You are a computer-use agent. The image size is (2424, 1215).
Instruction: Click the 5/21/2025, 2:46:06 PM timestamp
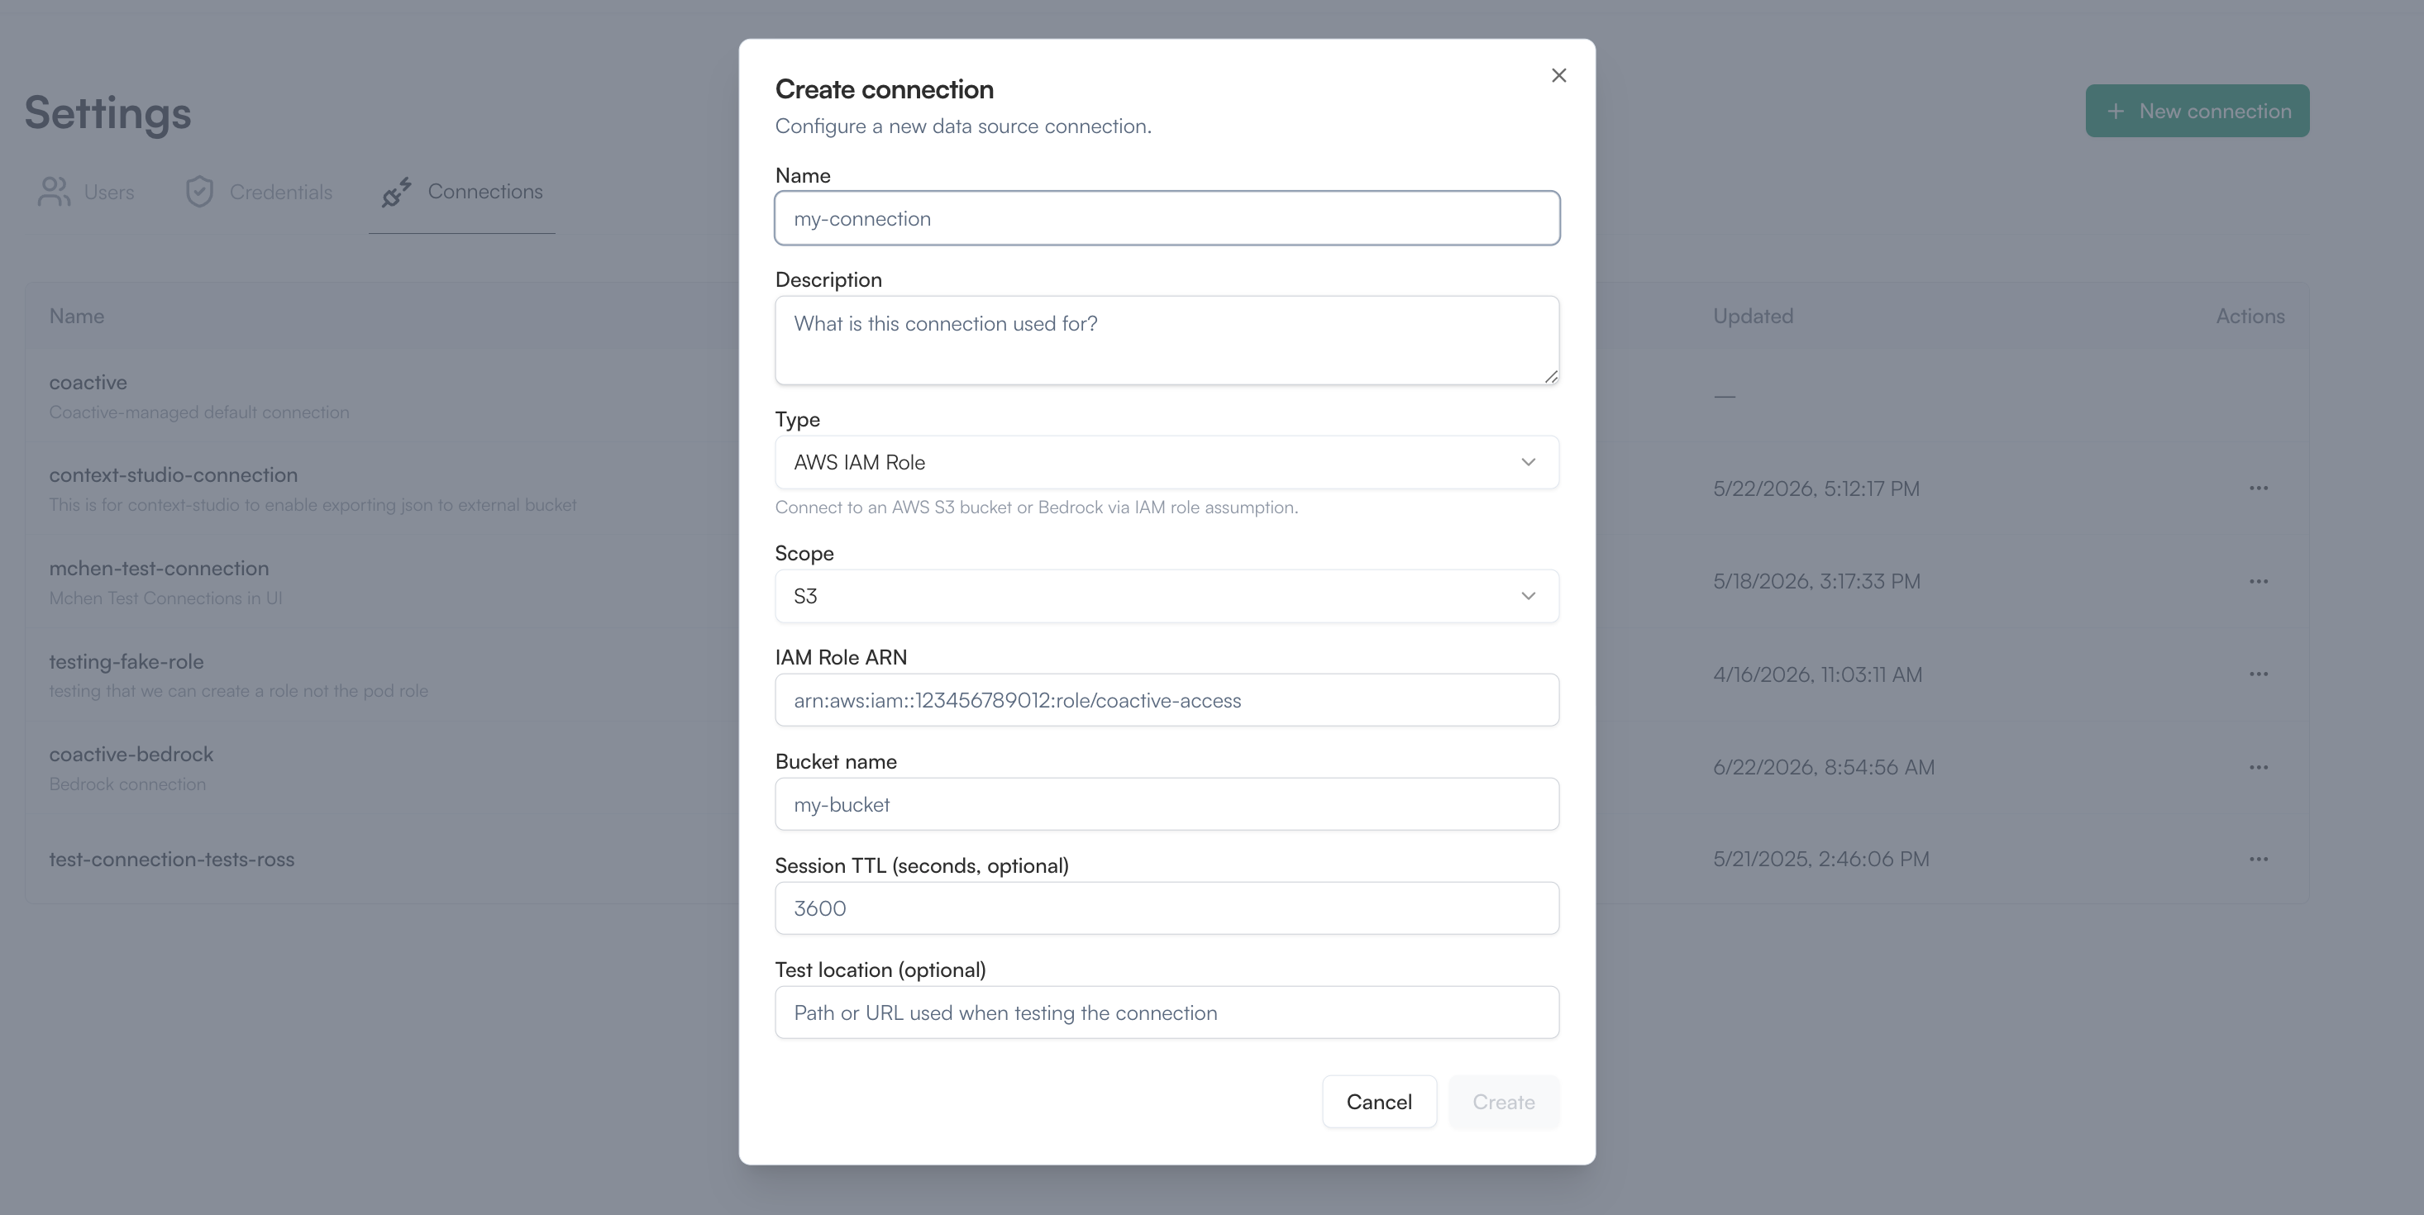click(1820, 860)
